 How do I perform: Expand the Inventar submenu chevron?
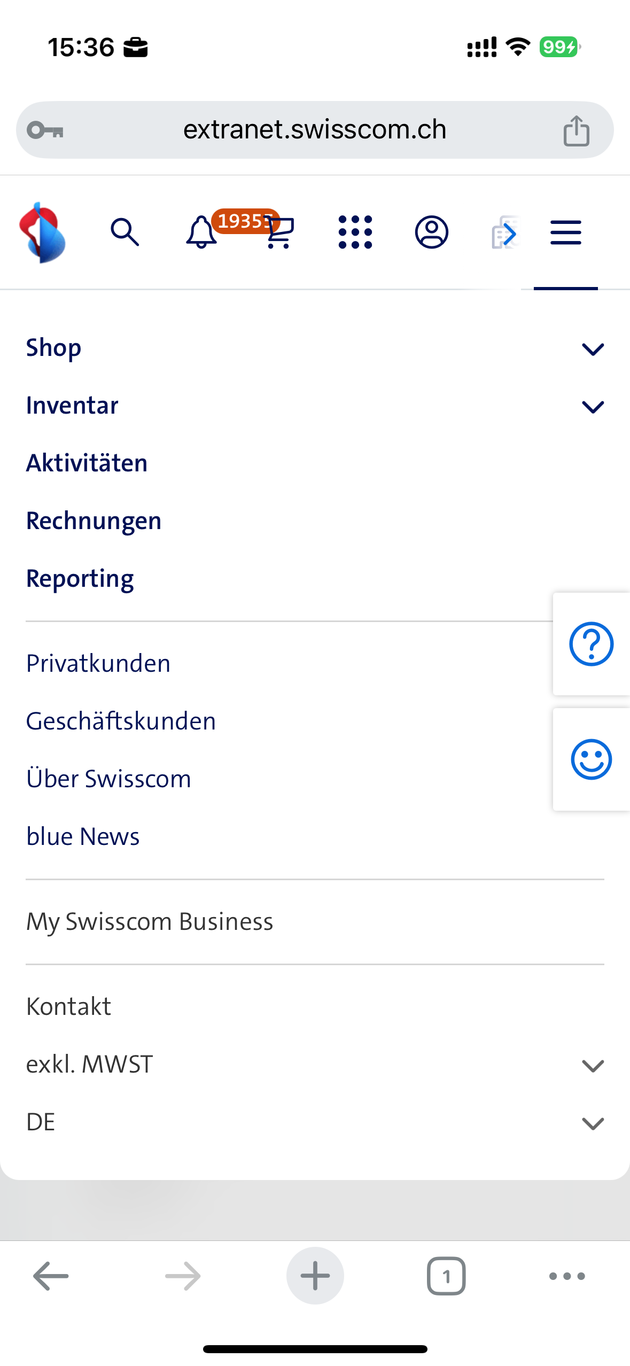point(593,407)
